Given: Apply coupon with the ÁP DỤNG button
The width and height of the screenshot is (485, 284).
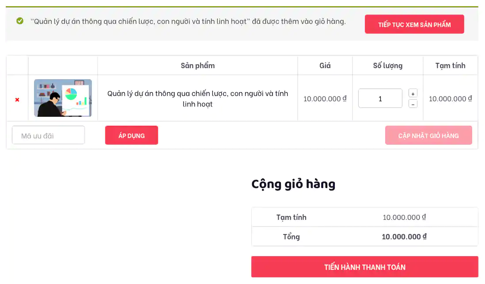Looking at the screenshot, I should point(131,135).
